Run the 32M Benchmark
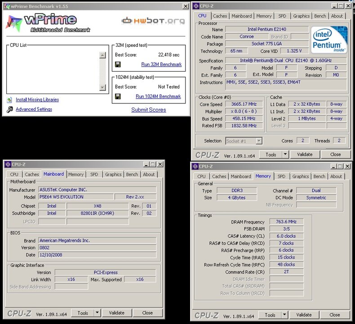 click(161, 64)
